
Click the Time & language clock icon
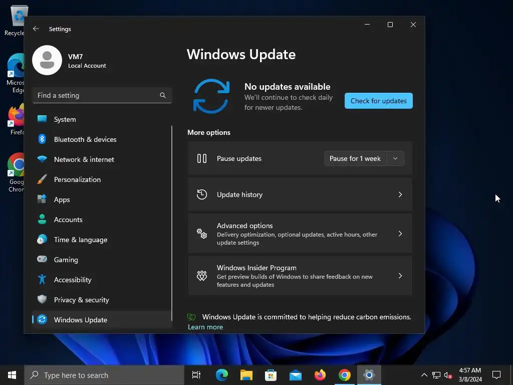tap(42, 239)
